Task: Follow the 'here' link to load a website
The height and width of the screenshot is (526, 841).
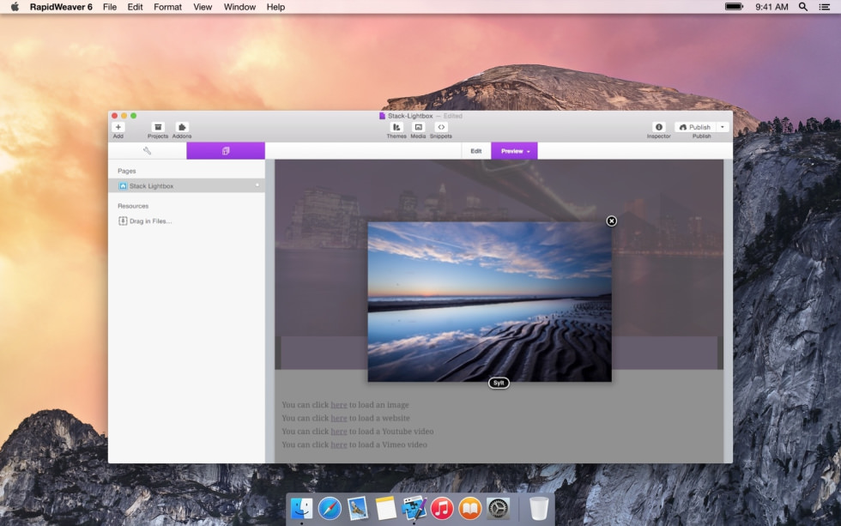Action: pyautogui.click(x=339, y=418)
